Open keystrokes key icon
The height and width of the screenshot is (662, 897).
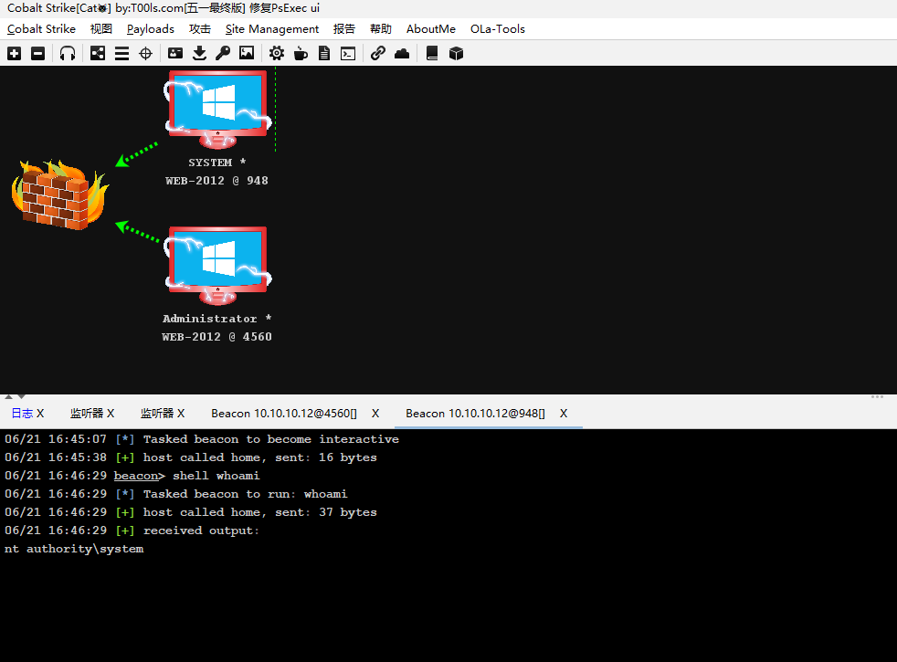pyautogui.click(x=223, y=54)
